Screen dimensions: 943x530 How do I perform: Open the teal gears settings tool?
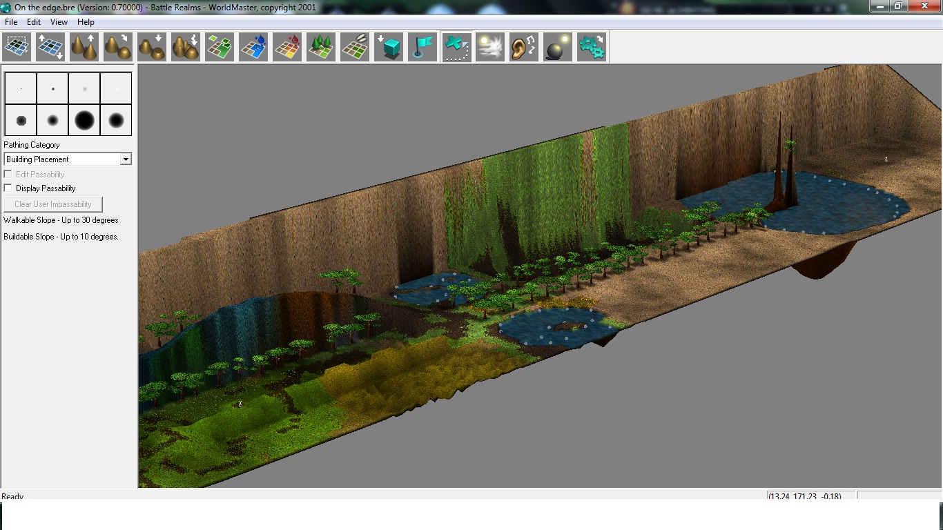[592, 47]
